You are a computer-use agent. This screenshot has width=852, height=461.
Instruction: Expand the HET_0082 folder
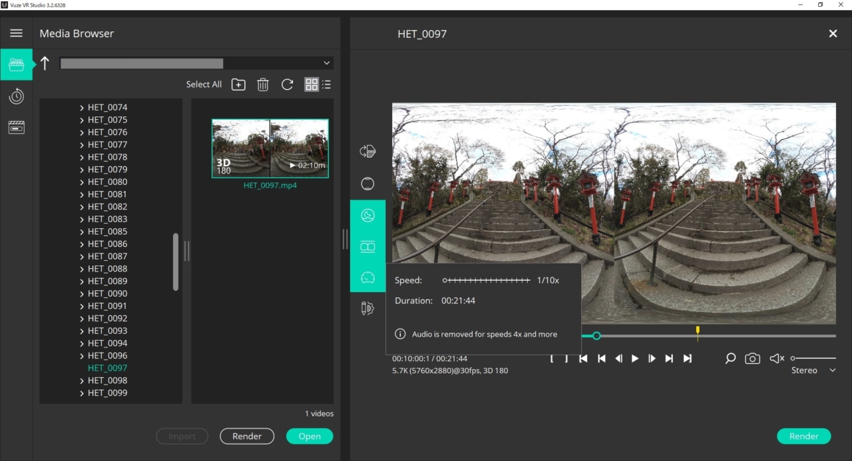click(x=82, y=207)
